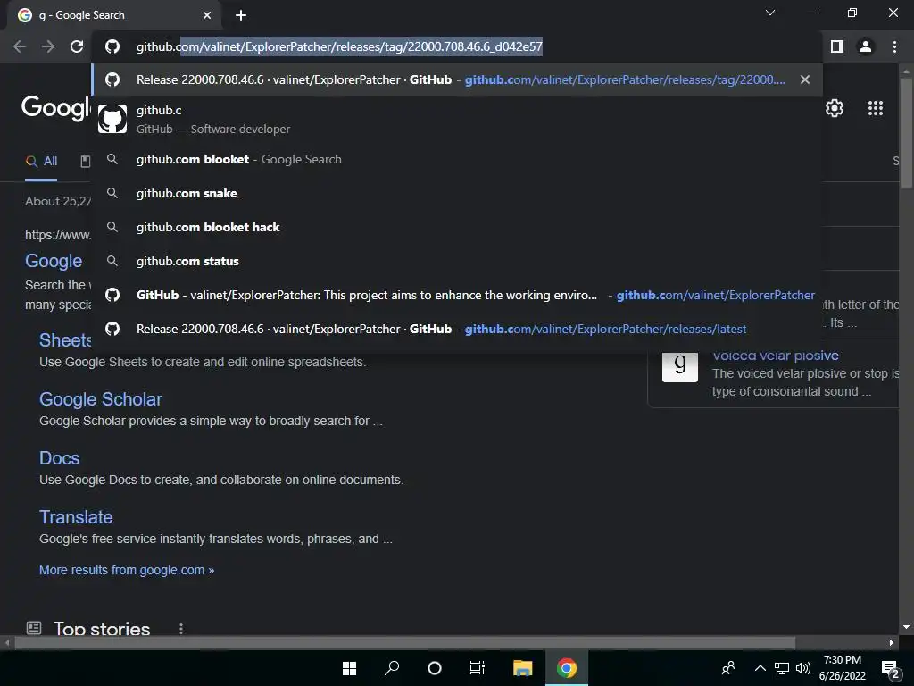Show hidden system tray icons
The width and height of the screenshot is (914, 686).
coord(760,668)
